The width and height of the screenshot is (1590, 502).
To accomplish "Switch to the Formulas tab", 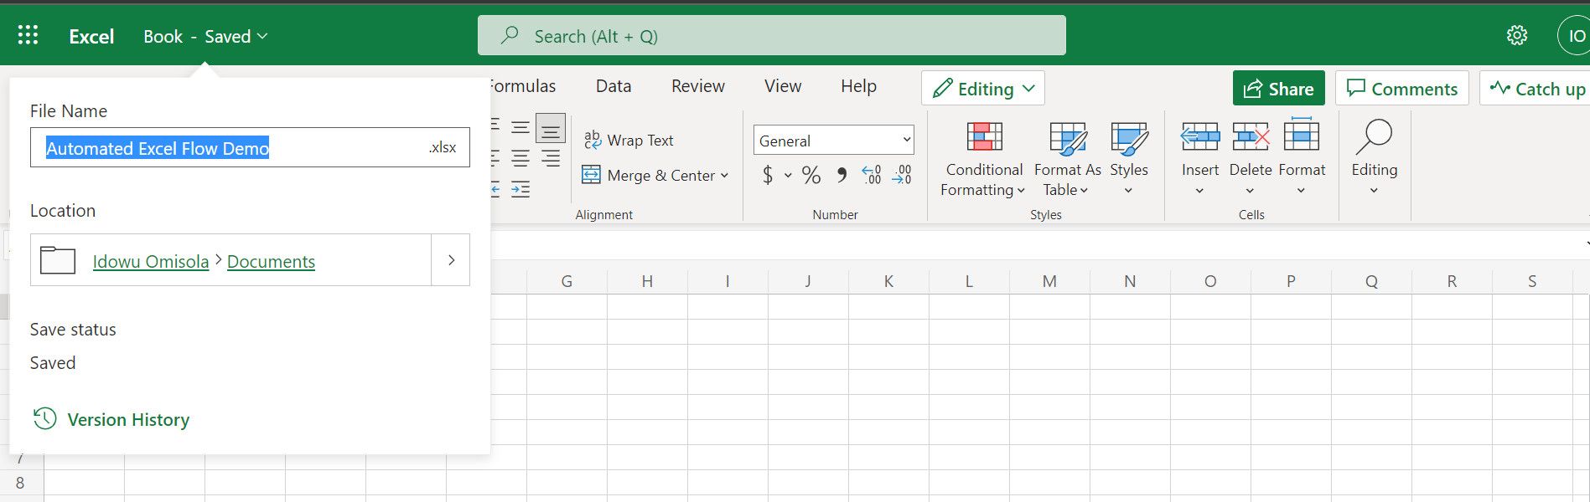I will pyautogui.click(x=523, y=85).
